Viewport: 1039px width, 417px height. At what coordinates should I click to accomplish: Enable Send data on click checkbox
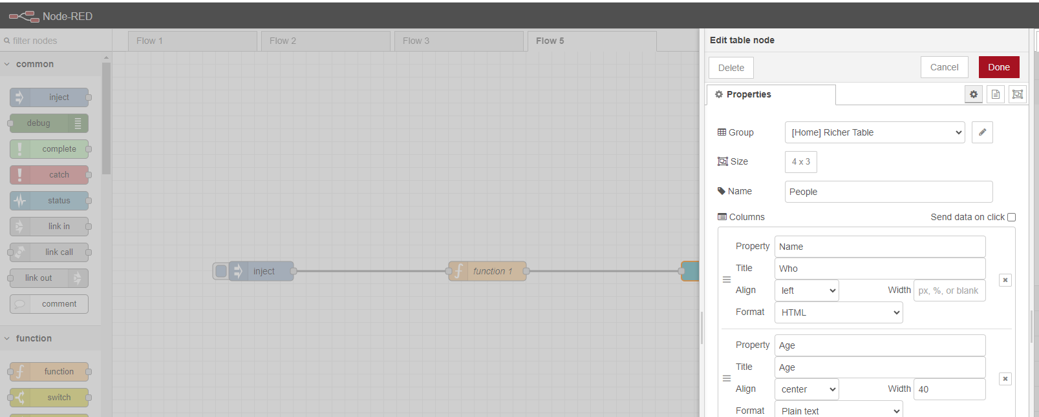point(1012,218)
